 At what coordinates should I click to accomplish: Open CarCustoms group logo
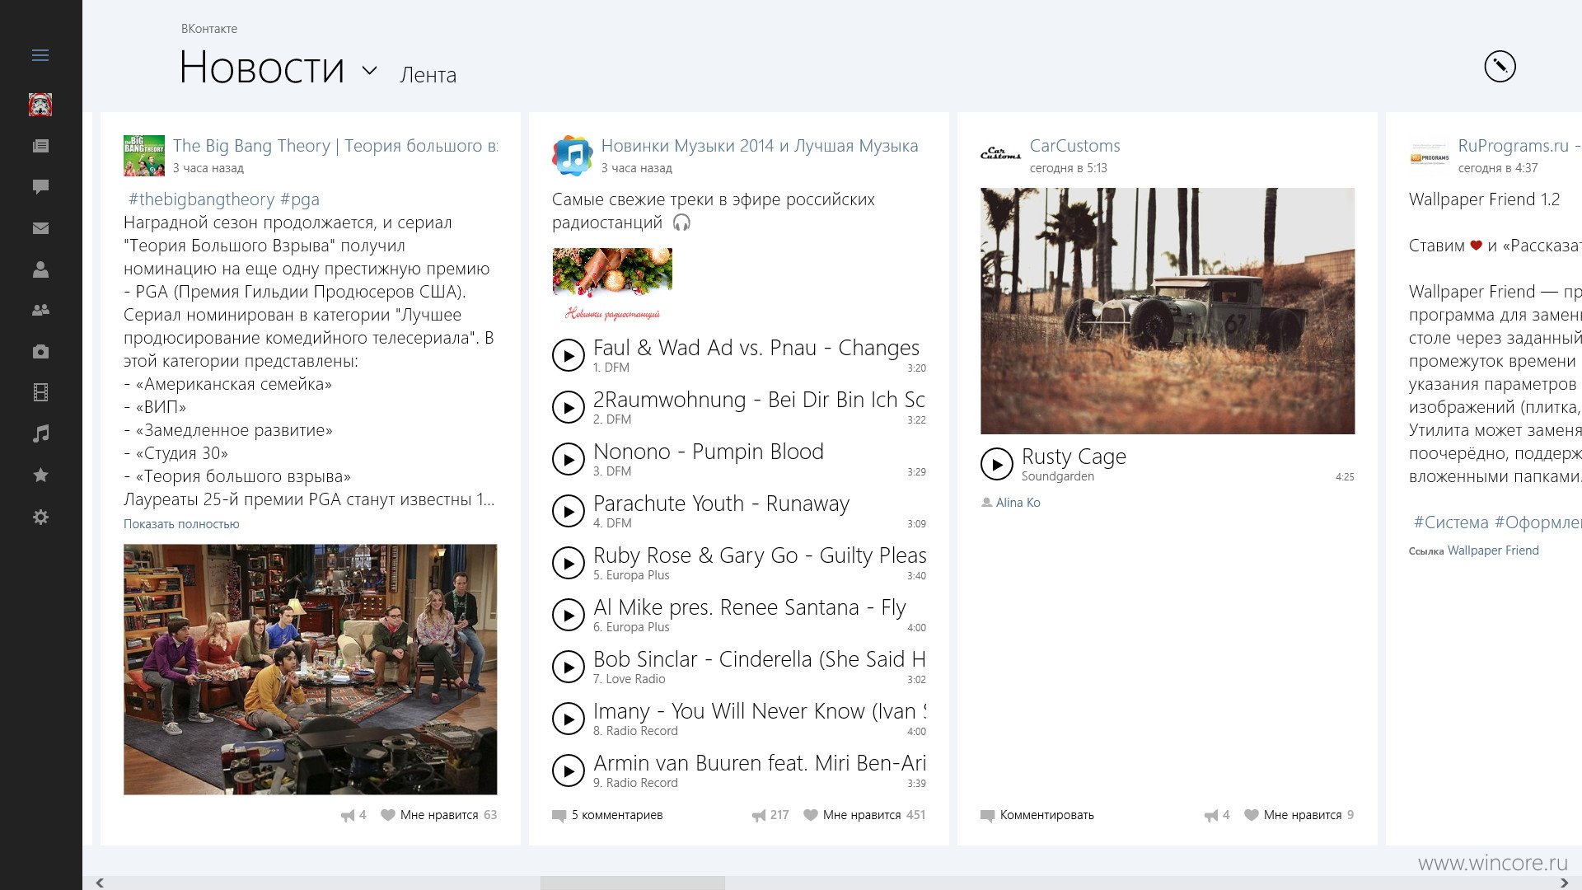1001,156
